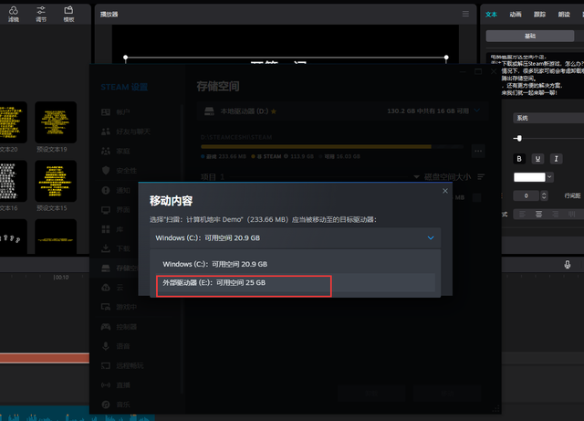Toggle italic text formatting
The height and width of the screenshot is (421, 584).
[556, 159]
